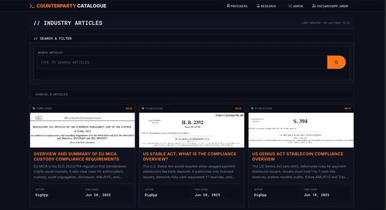386x210 pixels.
Task: Click the Stablecoins label on US Stable Act card
Action: pos(154,108)
